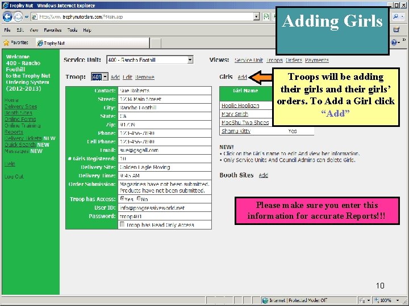Click the blue Help question-mark toolbar icon

(x=394, y=42)
